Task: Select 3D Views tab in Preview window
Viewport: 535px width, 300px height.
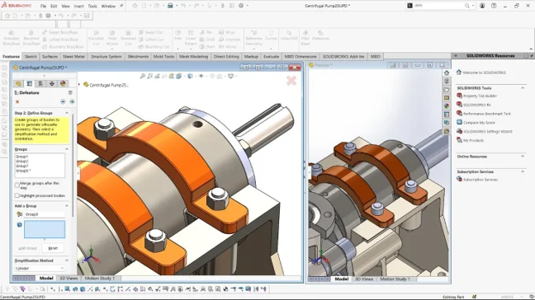Action: [364, 279]
